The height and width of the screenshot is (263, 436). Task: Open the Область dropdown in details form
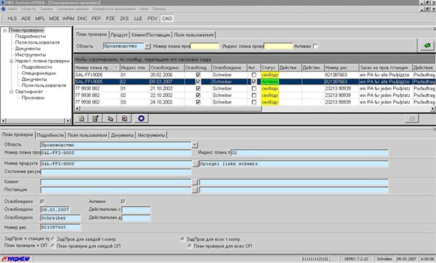[195, 145]
